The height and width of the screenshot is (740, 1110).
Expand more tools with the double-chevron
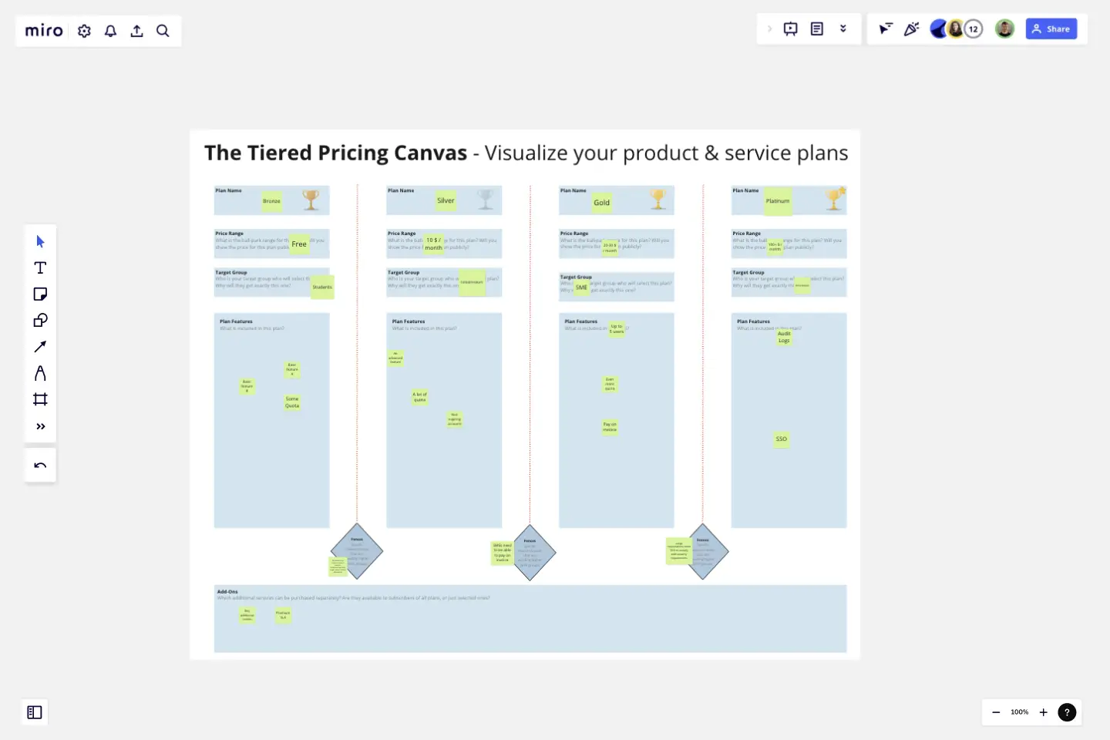click(x=40, y=426)
